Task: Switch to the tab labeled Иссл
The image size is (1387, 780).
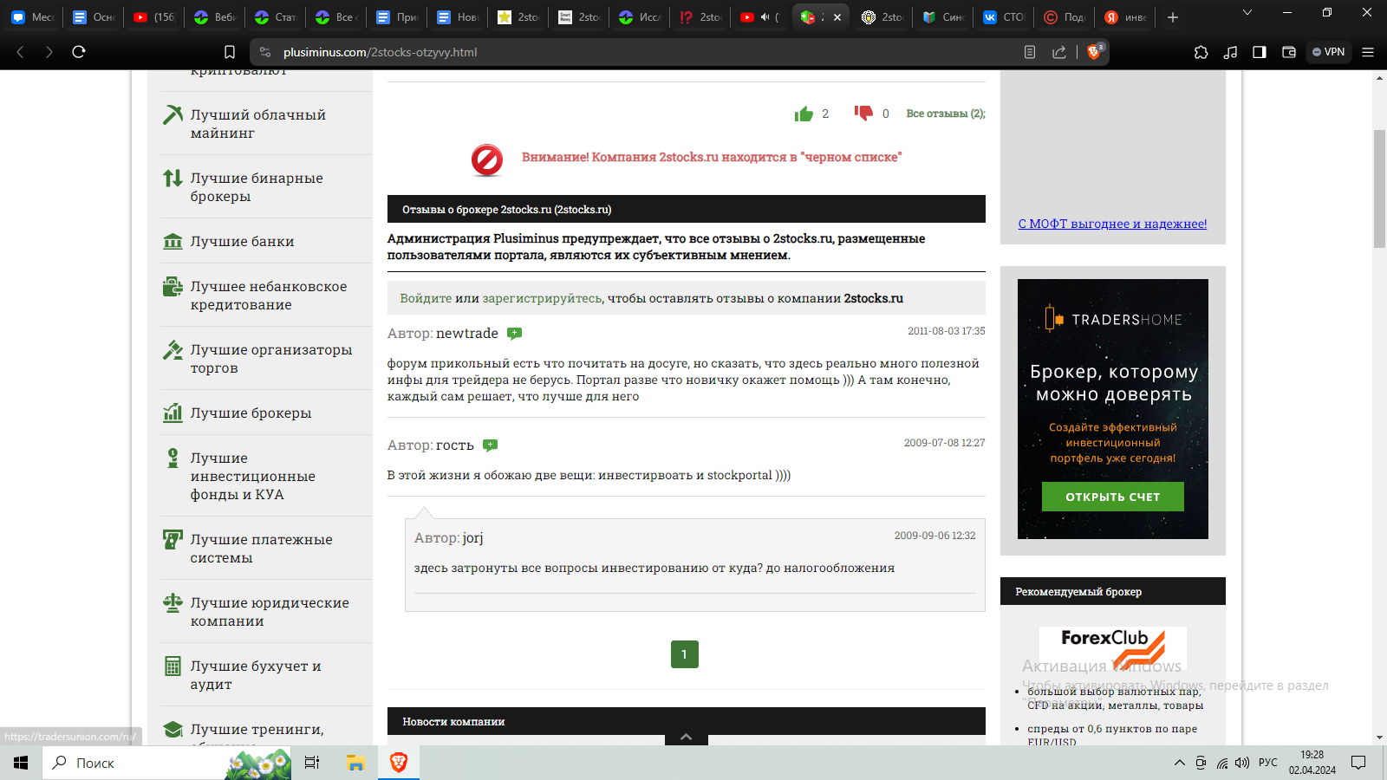Action: pyautogui.click(x=639, y=17)
